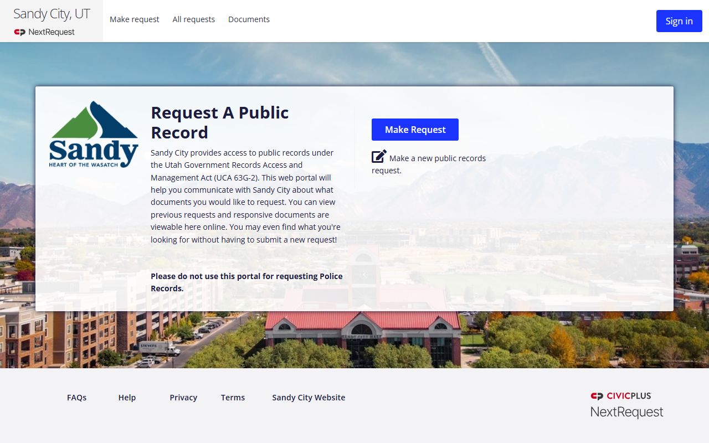Image resolution: width=709 pixels, height=443 pixels.
Task: Click the NextRequest wordmark in the footer
Action: point(626,412)
